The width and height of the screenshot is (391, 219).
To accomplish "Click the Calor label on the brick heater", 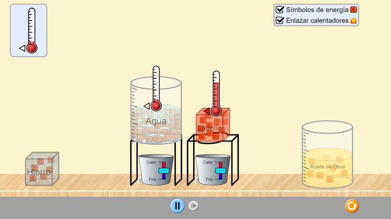I will pyautogui.click(x=208, y=162).
